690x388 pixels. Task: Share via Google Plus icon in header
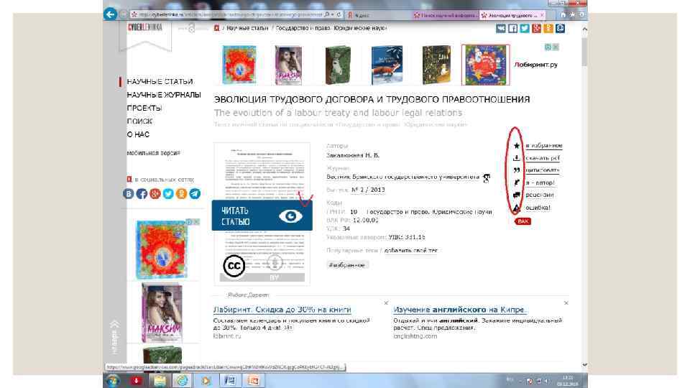[536, 29]
